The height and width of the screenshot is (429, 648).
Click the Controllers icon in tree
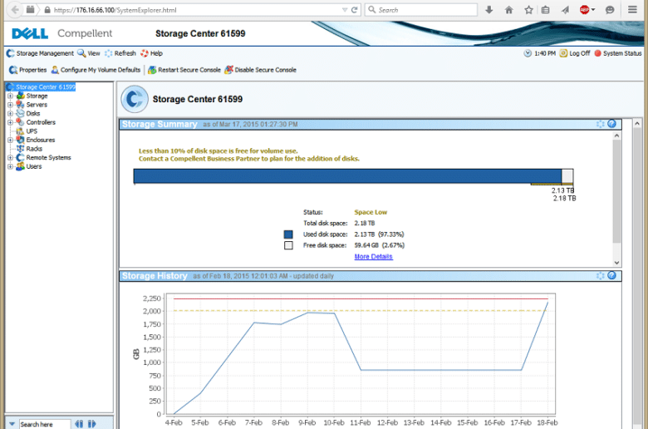click(x=20, y=122)
